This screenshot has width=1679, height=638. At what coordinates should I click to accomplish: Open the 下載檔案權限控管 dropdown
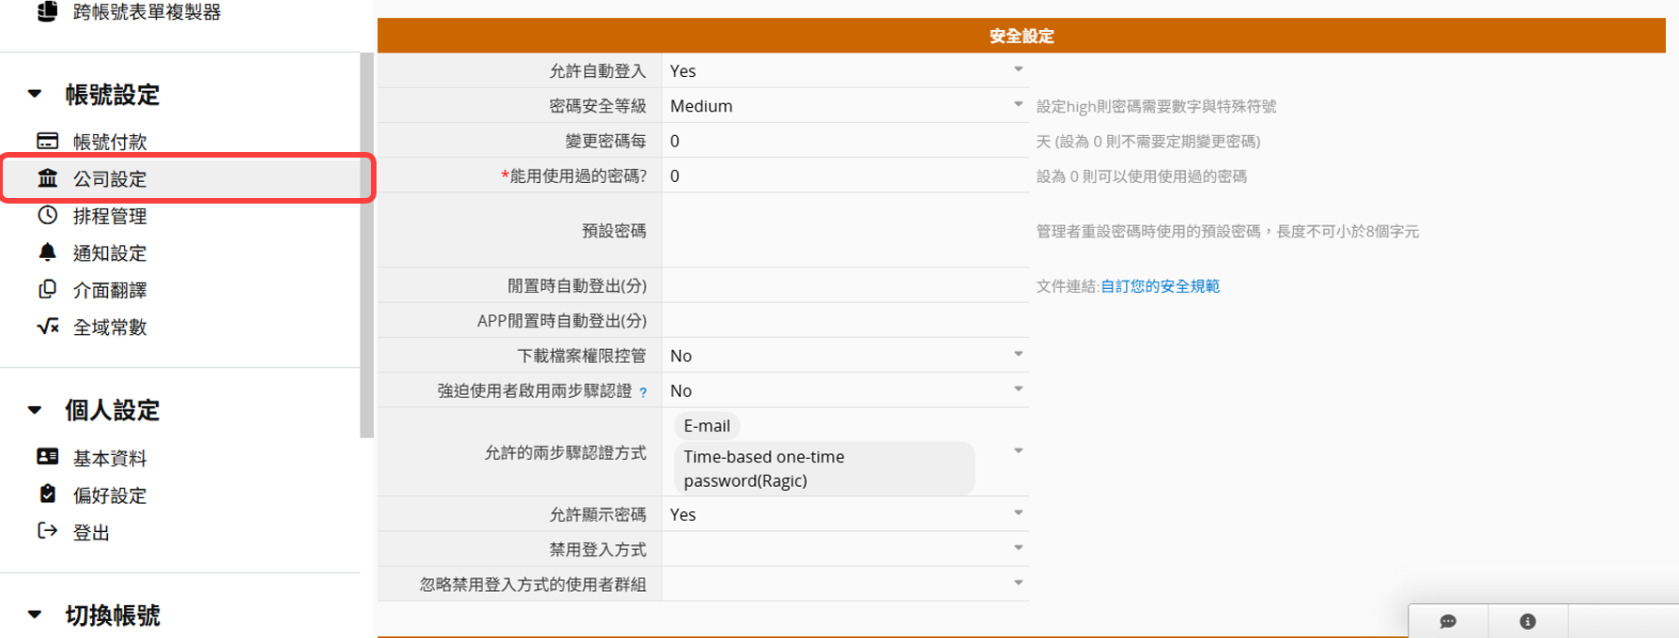point(1018,355)
